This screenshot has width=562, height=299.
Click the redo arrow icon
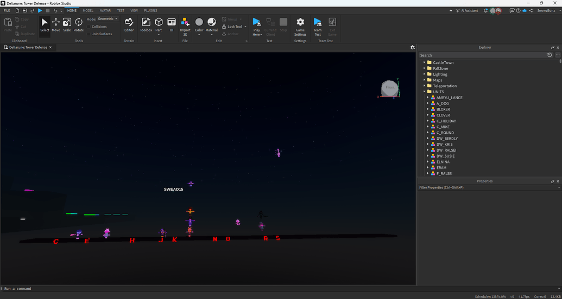(32, 11)
